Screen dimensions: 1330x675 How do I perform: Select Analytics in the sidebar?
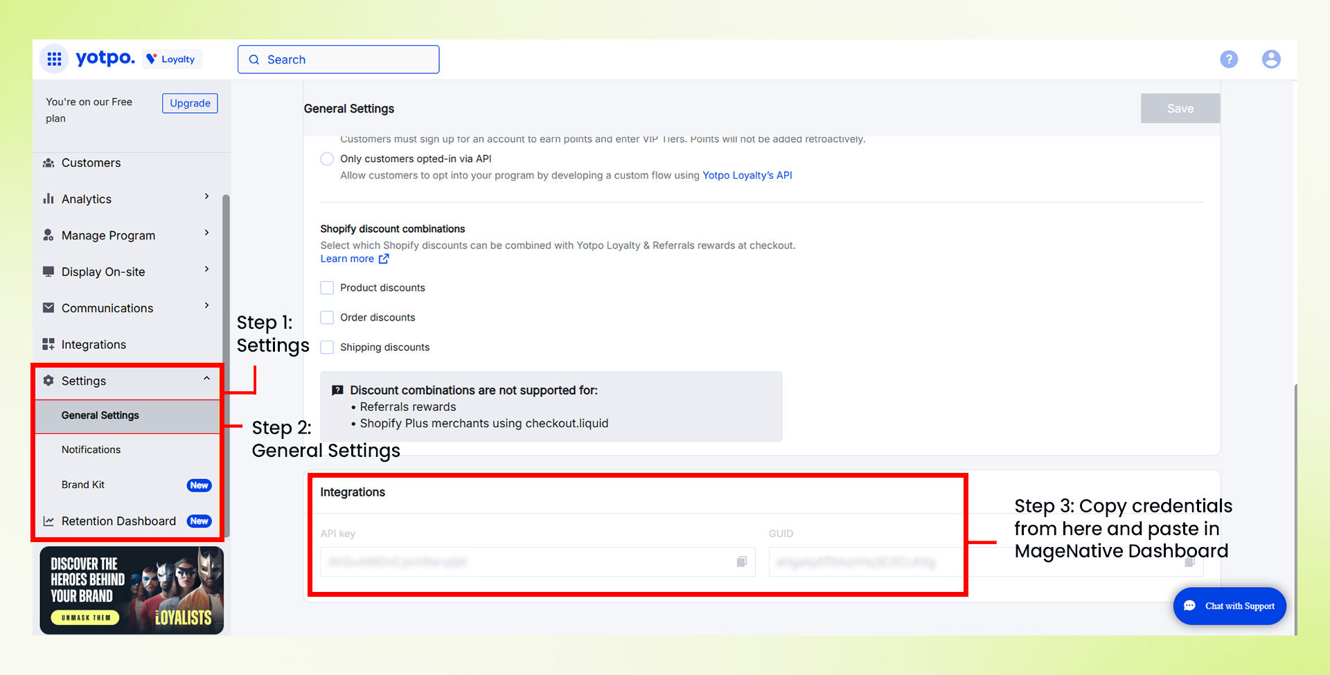tap(86, 199)
